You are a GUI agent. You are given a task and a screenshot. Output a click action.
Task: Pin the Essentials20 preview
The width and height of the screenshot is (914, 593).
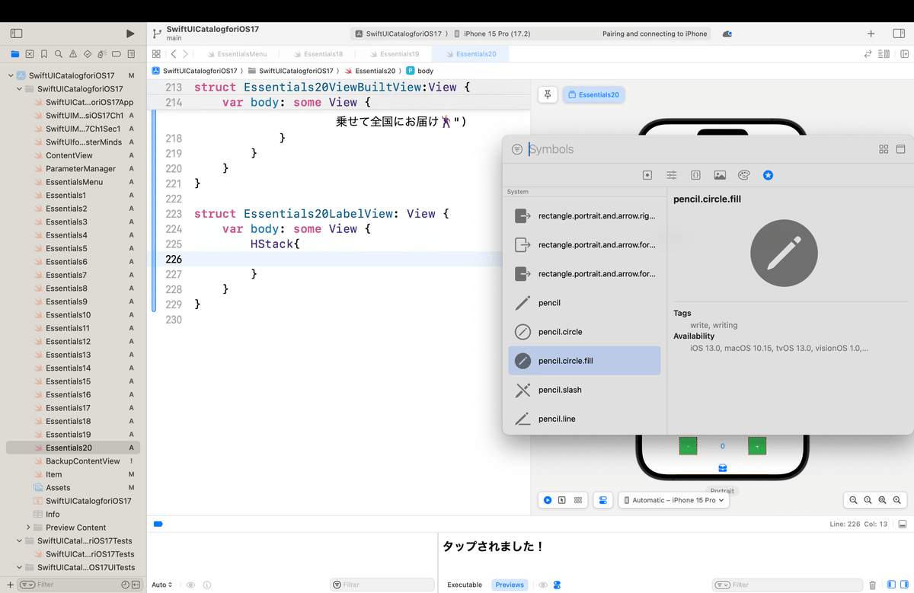[x=548, y=94]
